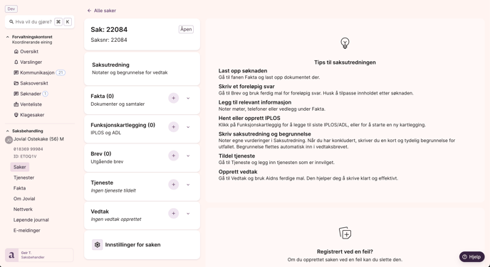Viewport: 490px width, 267px height.
Task: Add a new Funksjonskartlegging with plus icon
Action: pos(174,127)
